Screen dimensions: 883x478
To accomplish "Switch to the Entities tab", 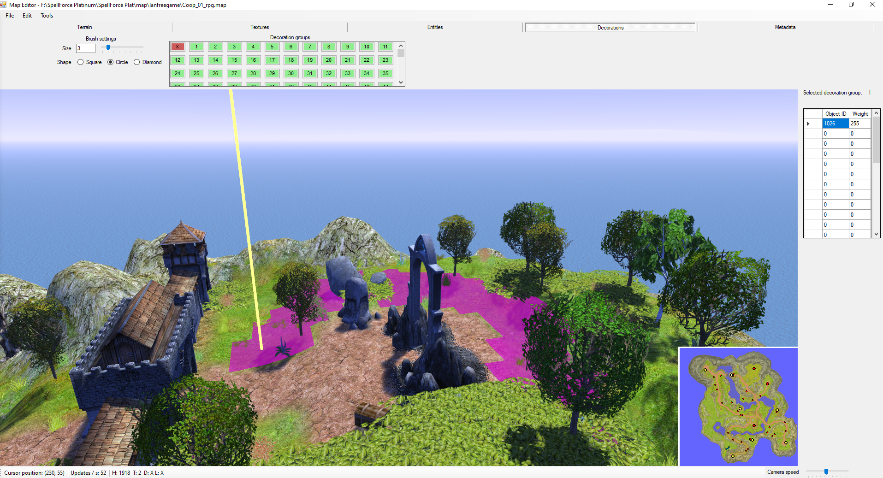I will 435,27.
